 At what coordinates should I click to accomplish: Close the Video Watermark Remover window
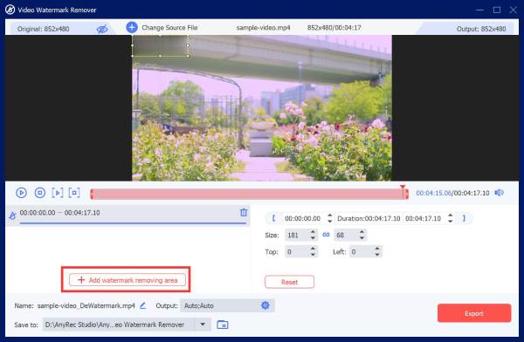pyautogui.click(x=514, y=10)
